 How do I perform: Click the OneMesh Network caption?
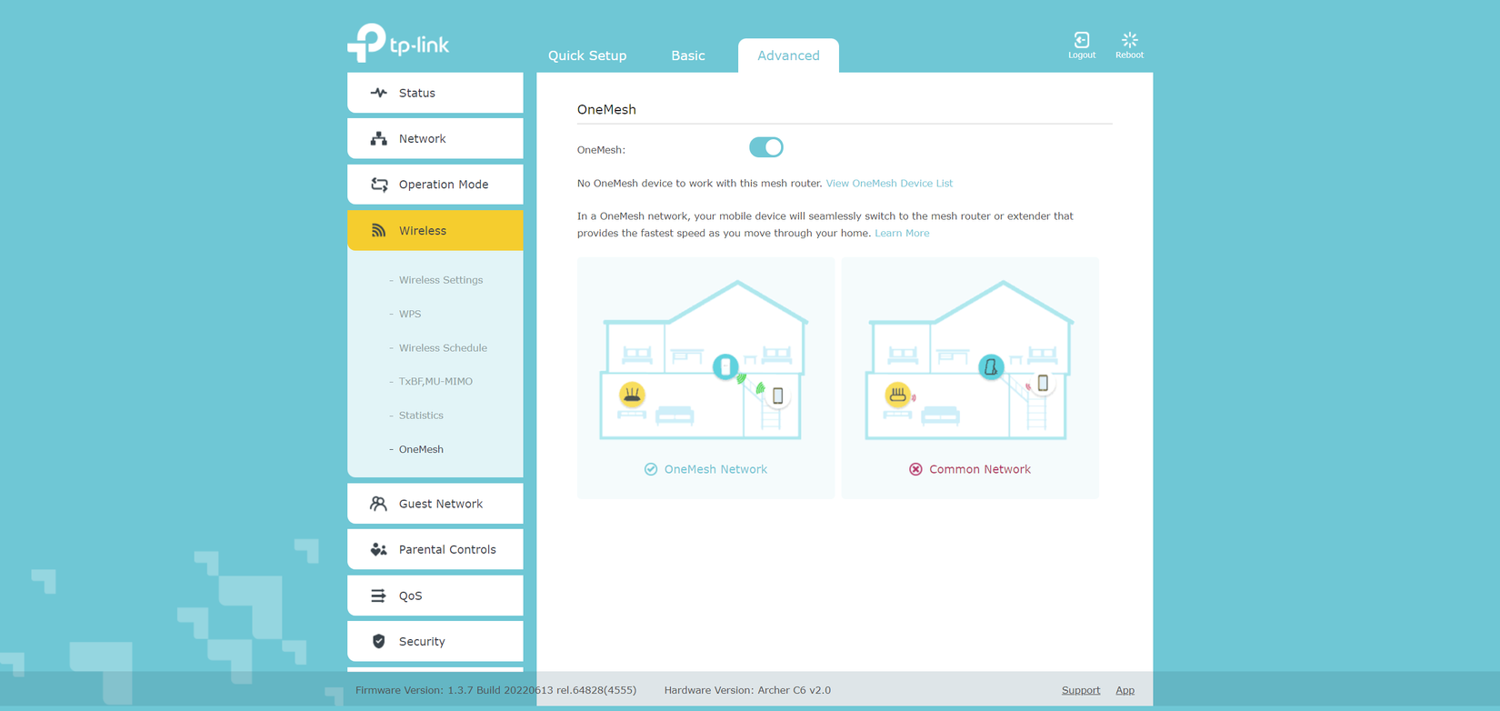[x=715, y=469]
